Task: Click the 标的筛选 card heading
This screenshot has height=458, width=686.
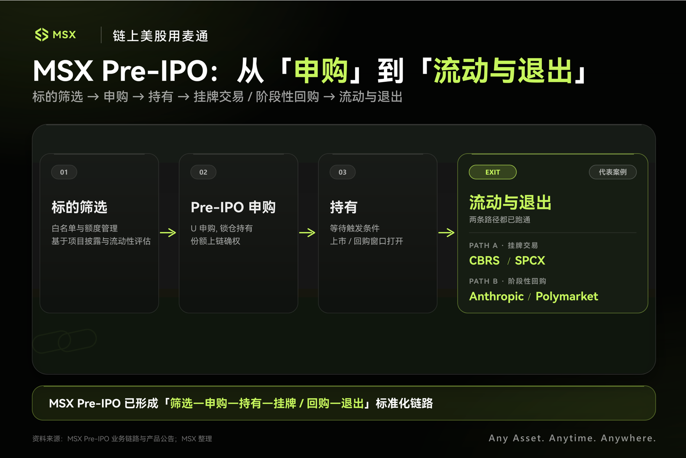Action: 79,207
